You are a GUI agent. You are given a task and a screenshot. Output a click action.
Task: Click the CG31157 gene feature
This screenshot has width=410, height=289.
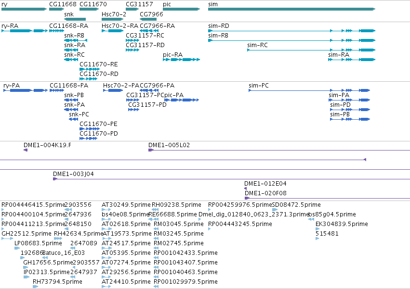(x=132, y=9)
